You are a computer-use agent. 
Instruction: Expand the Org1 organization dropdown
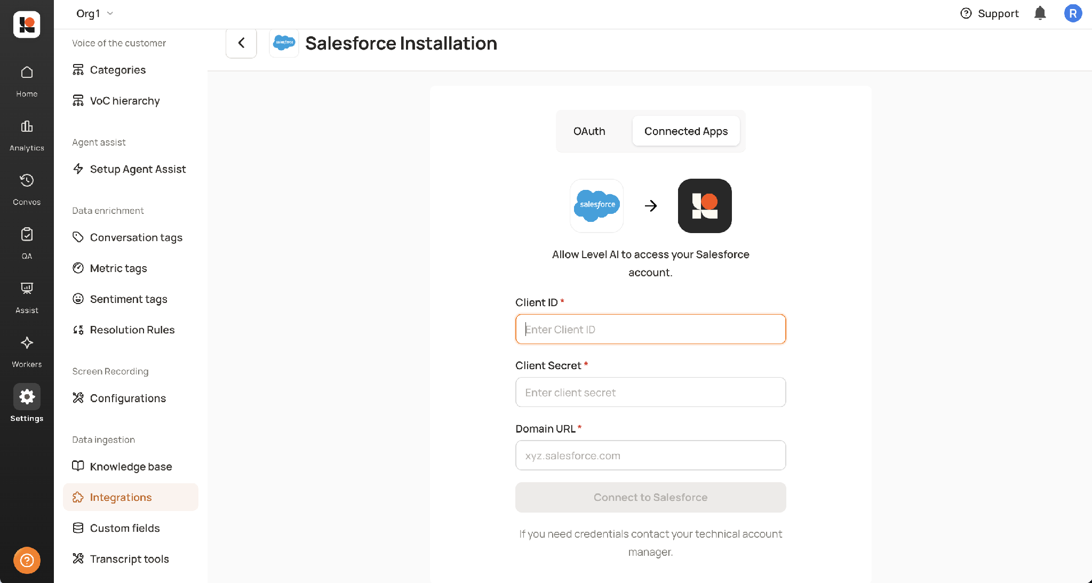(x=95, y=13)
